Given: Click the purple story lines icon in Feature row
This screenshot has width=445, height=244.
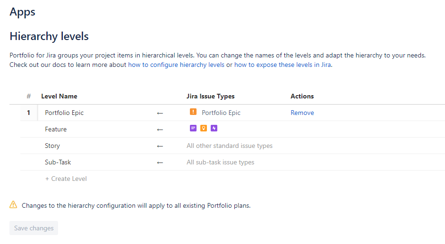Looking at the screenshot, I should 193,128.
